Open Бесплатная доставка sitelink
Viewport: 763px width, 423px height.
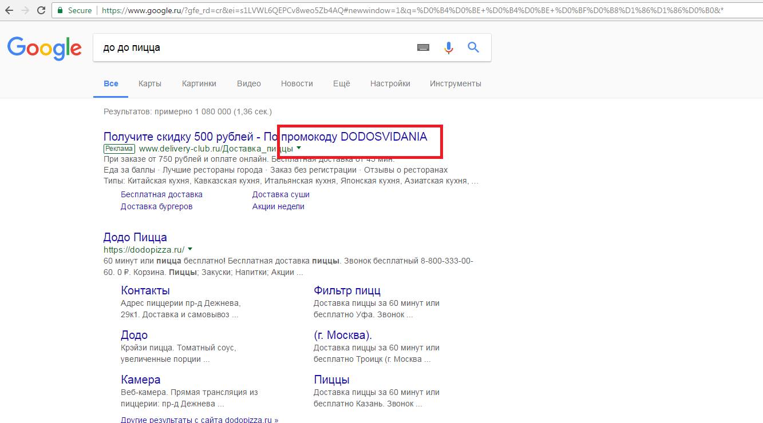pos(161,194)
